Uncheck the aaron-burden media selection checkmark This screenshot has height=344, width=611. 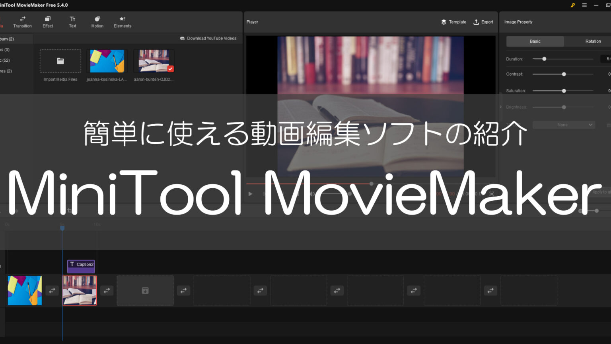pos(170,68)
